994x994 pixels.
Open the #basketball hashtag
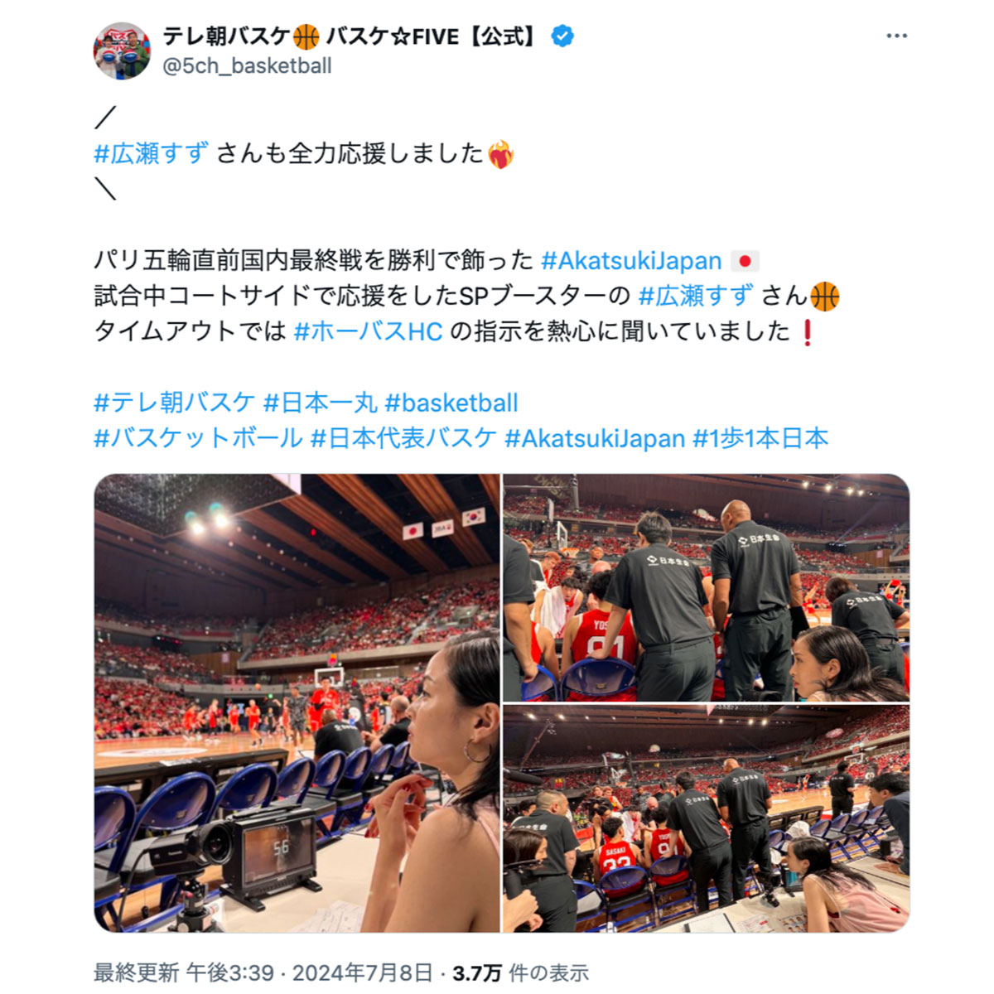[451, 403]
